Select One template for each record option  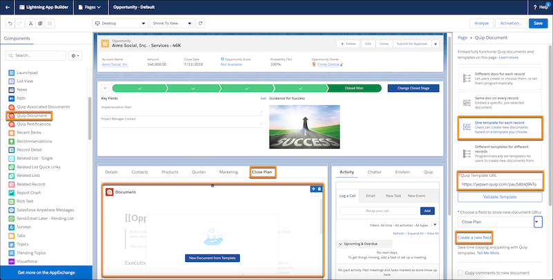[500, 127]
